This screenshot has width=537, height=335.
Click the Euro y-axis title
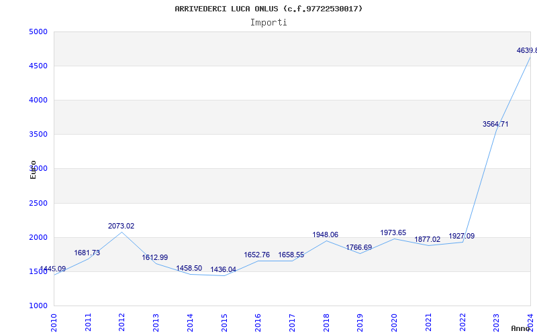coord(33,170)
